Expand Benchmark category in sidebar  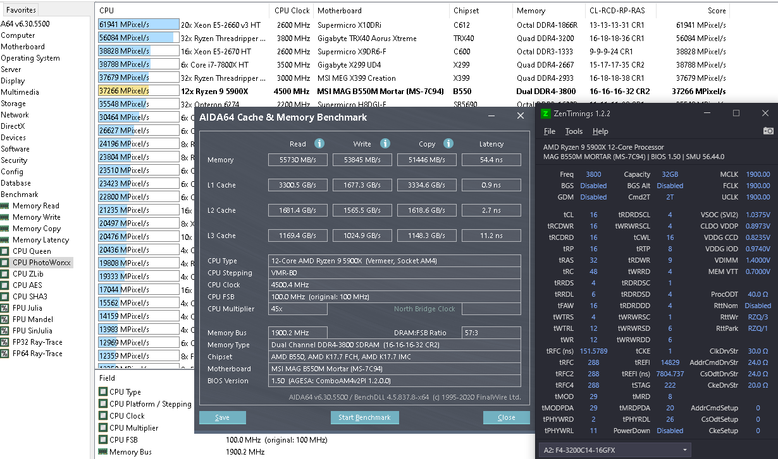pos(20,194)
